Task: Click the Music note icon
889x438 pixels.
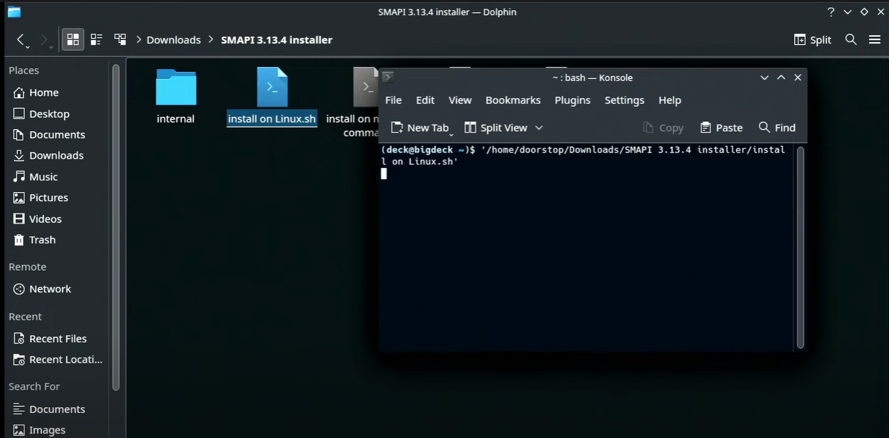Action: (x=18, y=177)
